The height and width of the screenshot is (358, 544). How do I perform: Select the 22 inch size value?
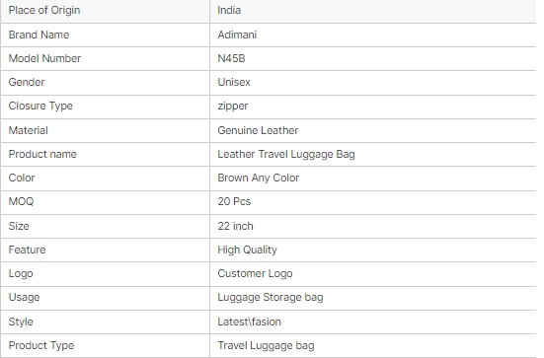[235, 226]
